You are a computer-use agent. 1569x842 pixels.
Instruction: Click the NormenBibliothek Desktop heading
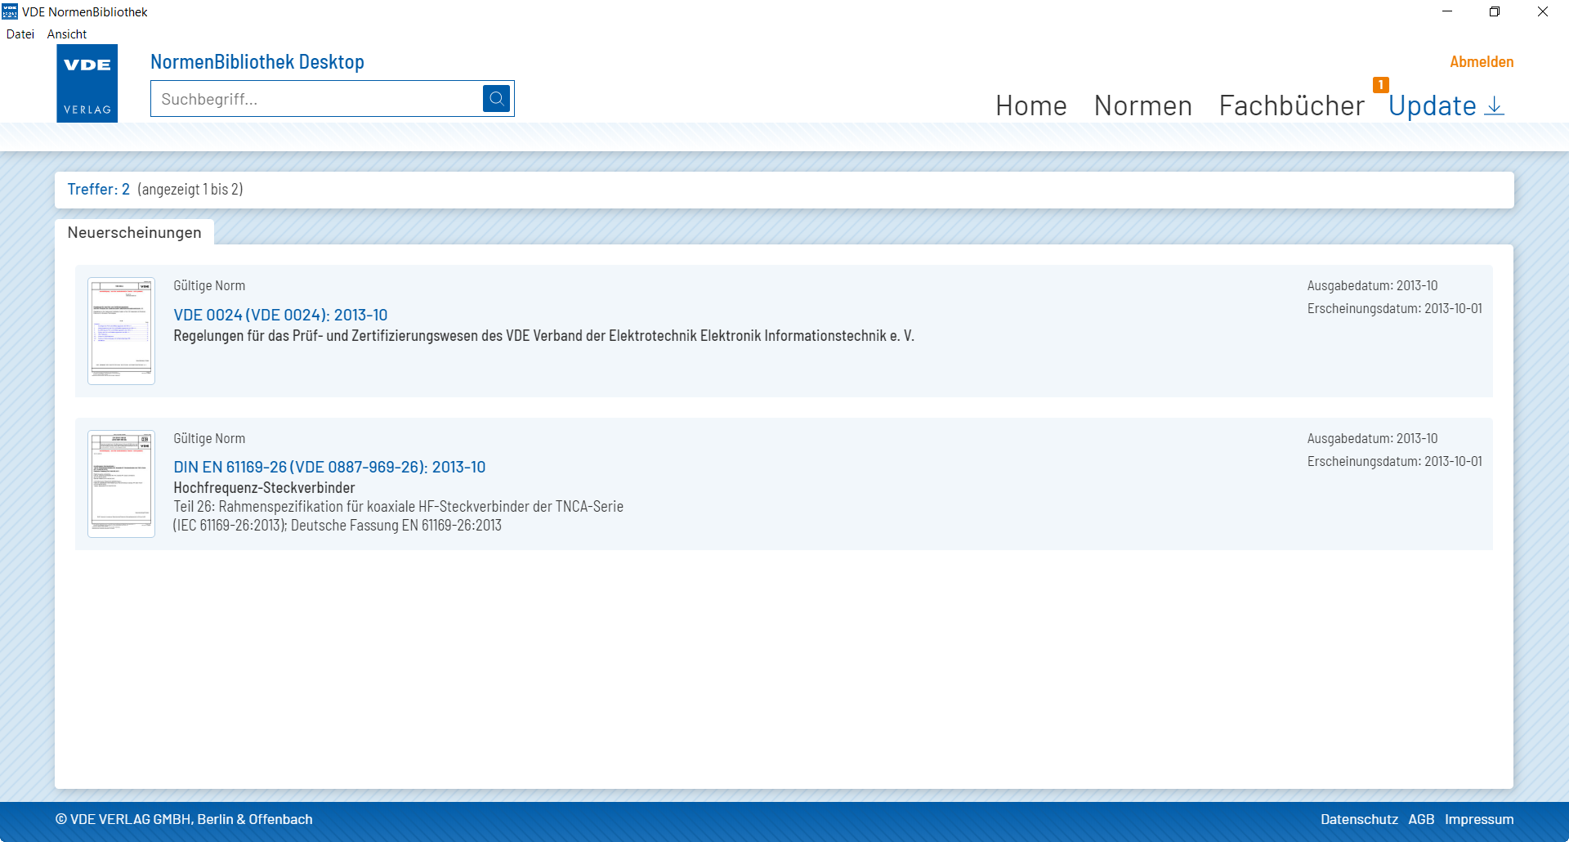tap(257, 62)
